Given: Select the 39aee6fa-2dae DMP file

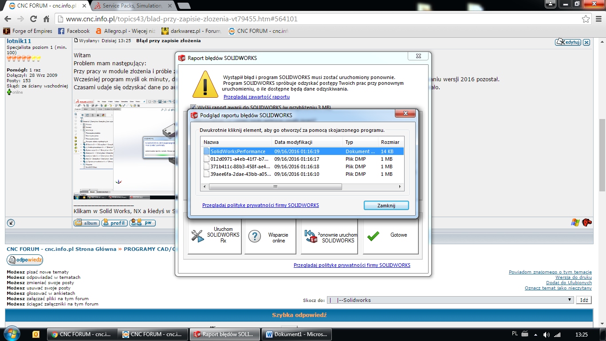Looking at the screenshot, I should click(x=303, y=174).
